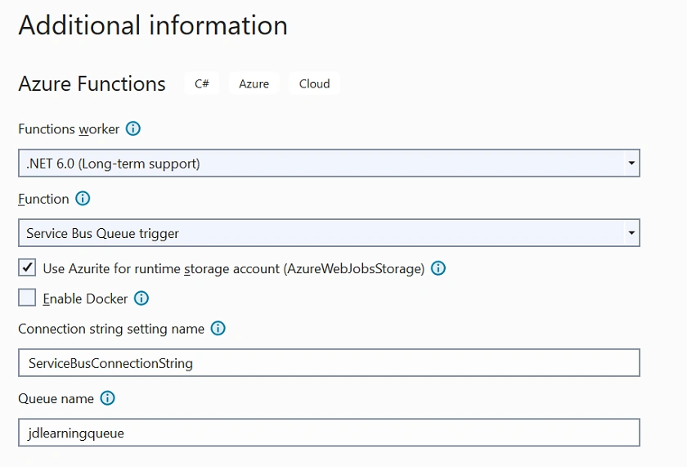Uncheck Use Azurite for runtime storage account
The image size is (687, 467).
(x=27, y=267)
